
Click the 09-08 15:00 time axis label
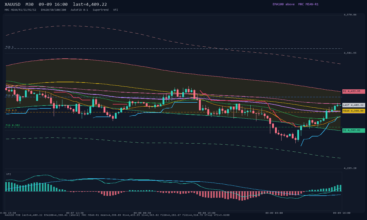coord(207,213)
